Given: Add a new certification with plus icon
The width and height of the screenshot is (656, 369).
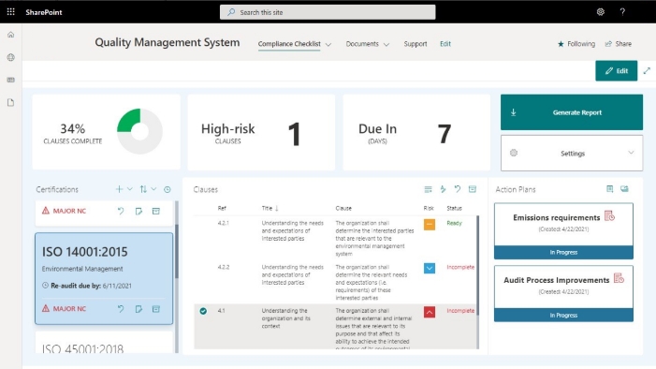Looking at the screenshot, I should (119, 189).
